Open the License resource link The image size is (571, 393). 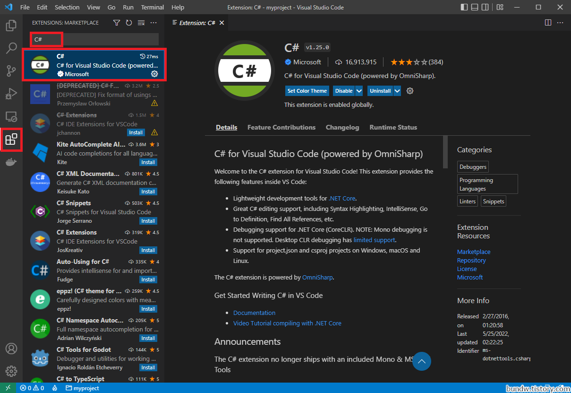pyautogui.click(x=467, y=269)
